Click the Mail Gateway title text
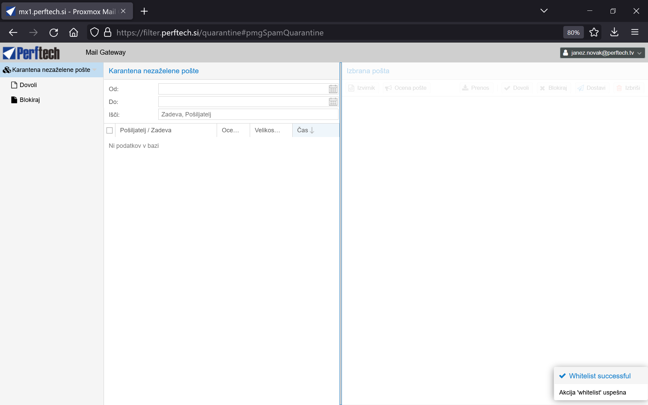This screenshot has width=648, height=405. point(106,52)
